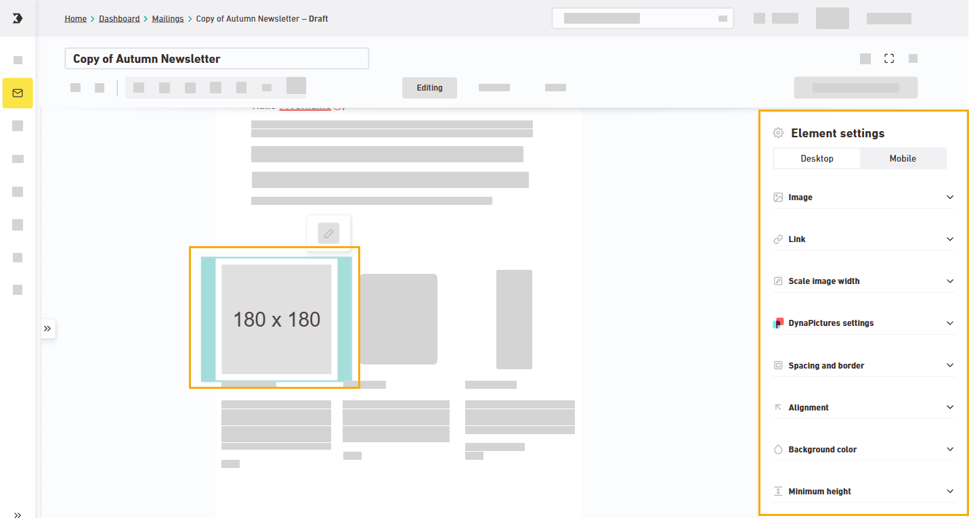
Task: Click the fullscreen icon in the header
Action: (x=889, y=59)
